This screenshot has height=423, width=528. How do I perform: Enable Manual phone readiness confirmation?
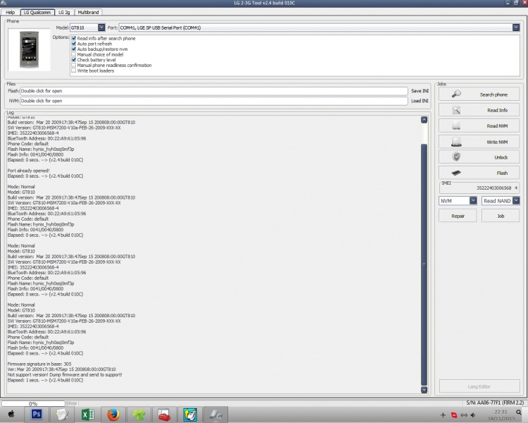coord(74,65)
